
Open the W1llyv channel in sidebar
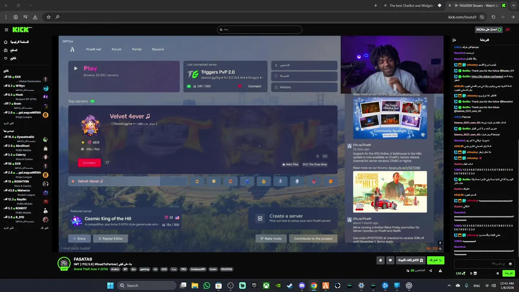(25, 88)
